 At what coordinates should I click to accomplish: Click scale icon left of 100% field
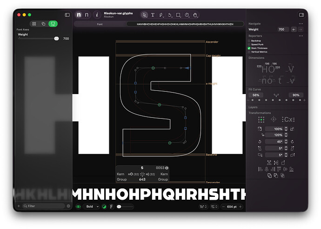[x=260, y=129]
